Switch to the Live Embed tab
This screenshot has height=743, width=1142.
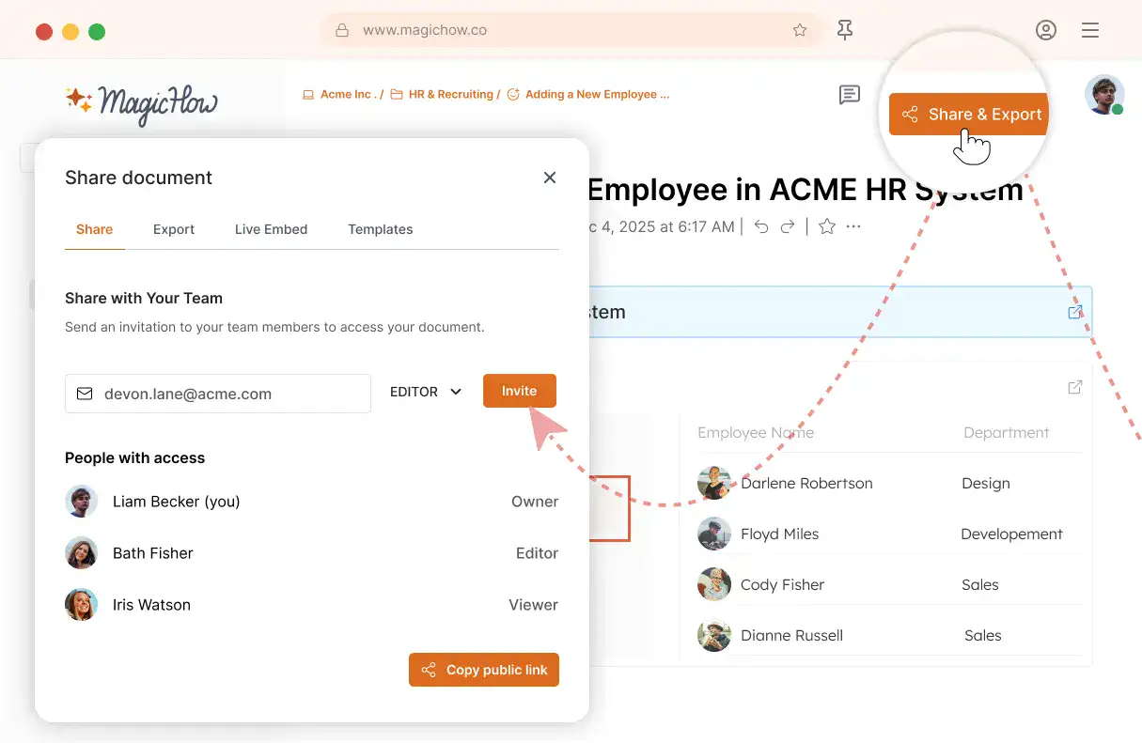(271, 229)
